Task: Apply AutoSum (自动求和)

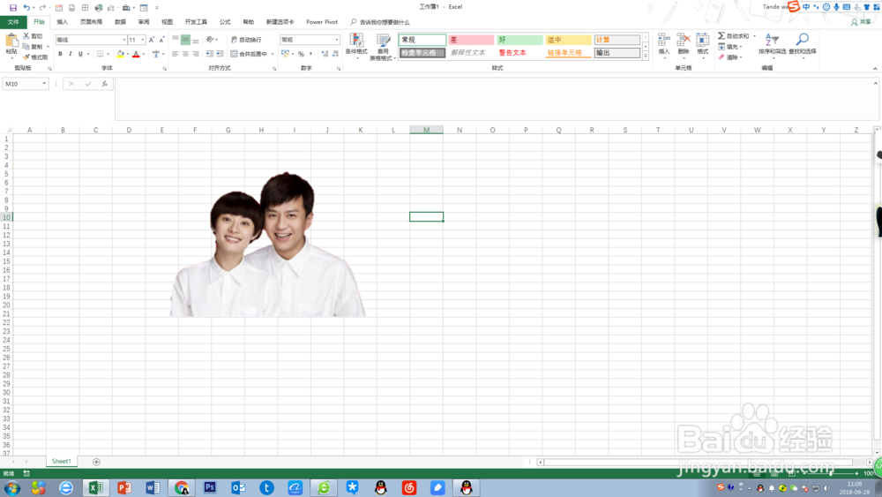Action: [x=734, y=36]
